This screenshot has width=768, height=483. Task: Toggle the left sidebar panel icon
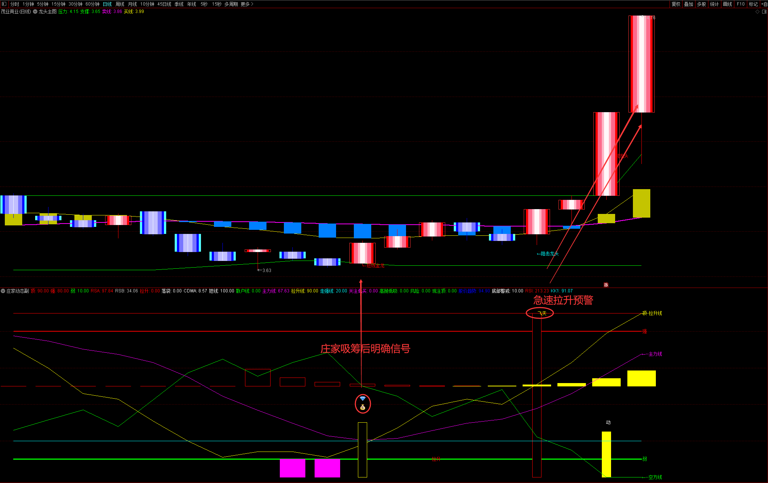4,4
